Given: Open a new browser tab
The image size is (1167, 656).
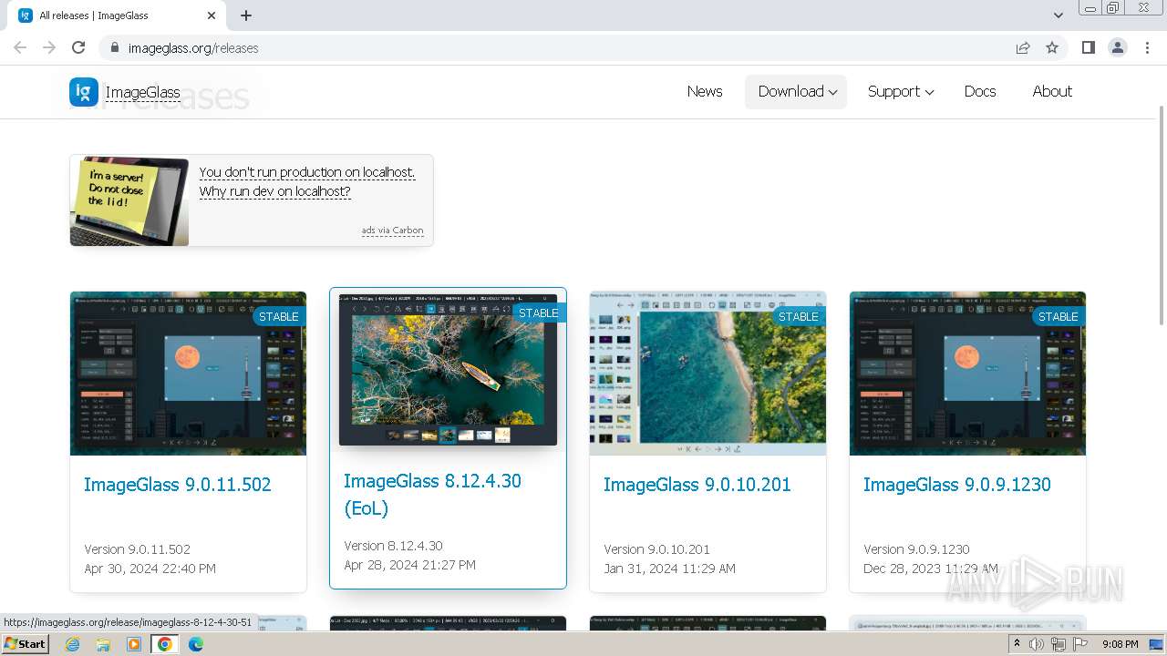Looking at the screenshot, I should (x=246, y=15).
